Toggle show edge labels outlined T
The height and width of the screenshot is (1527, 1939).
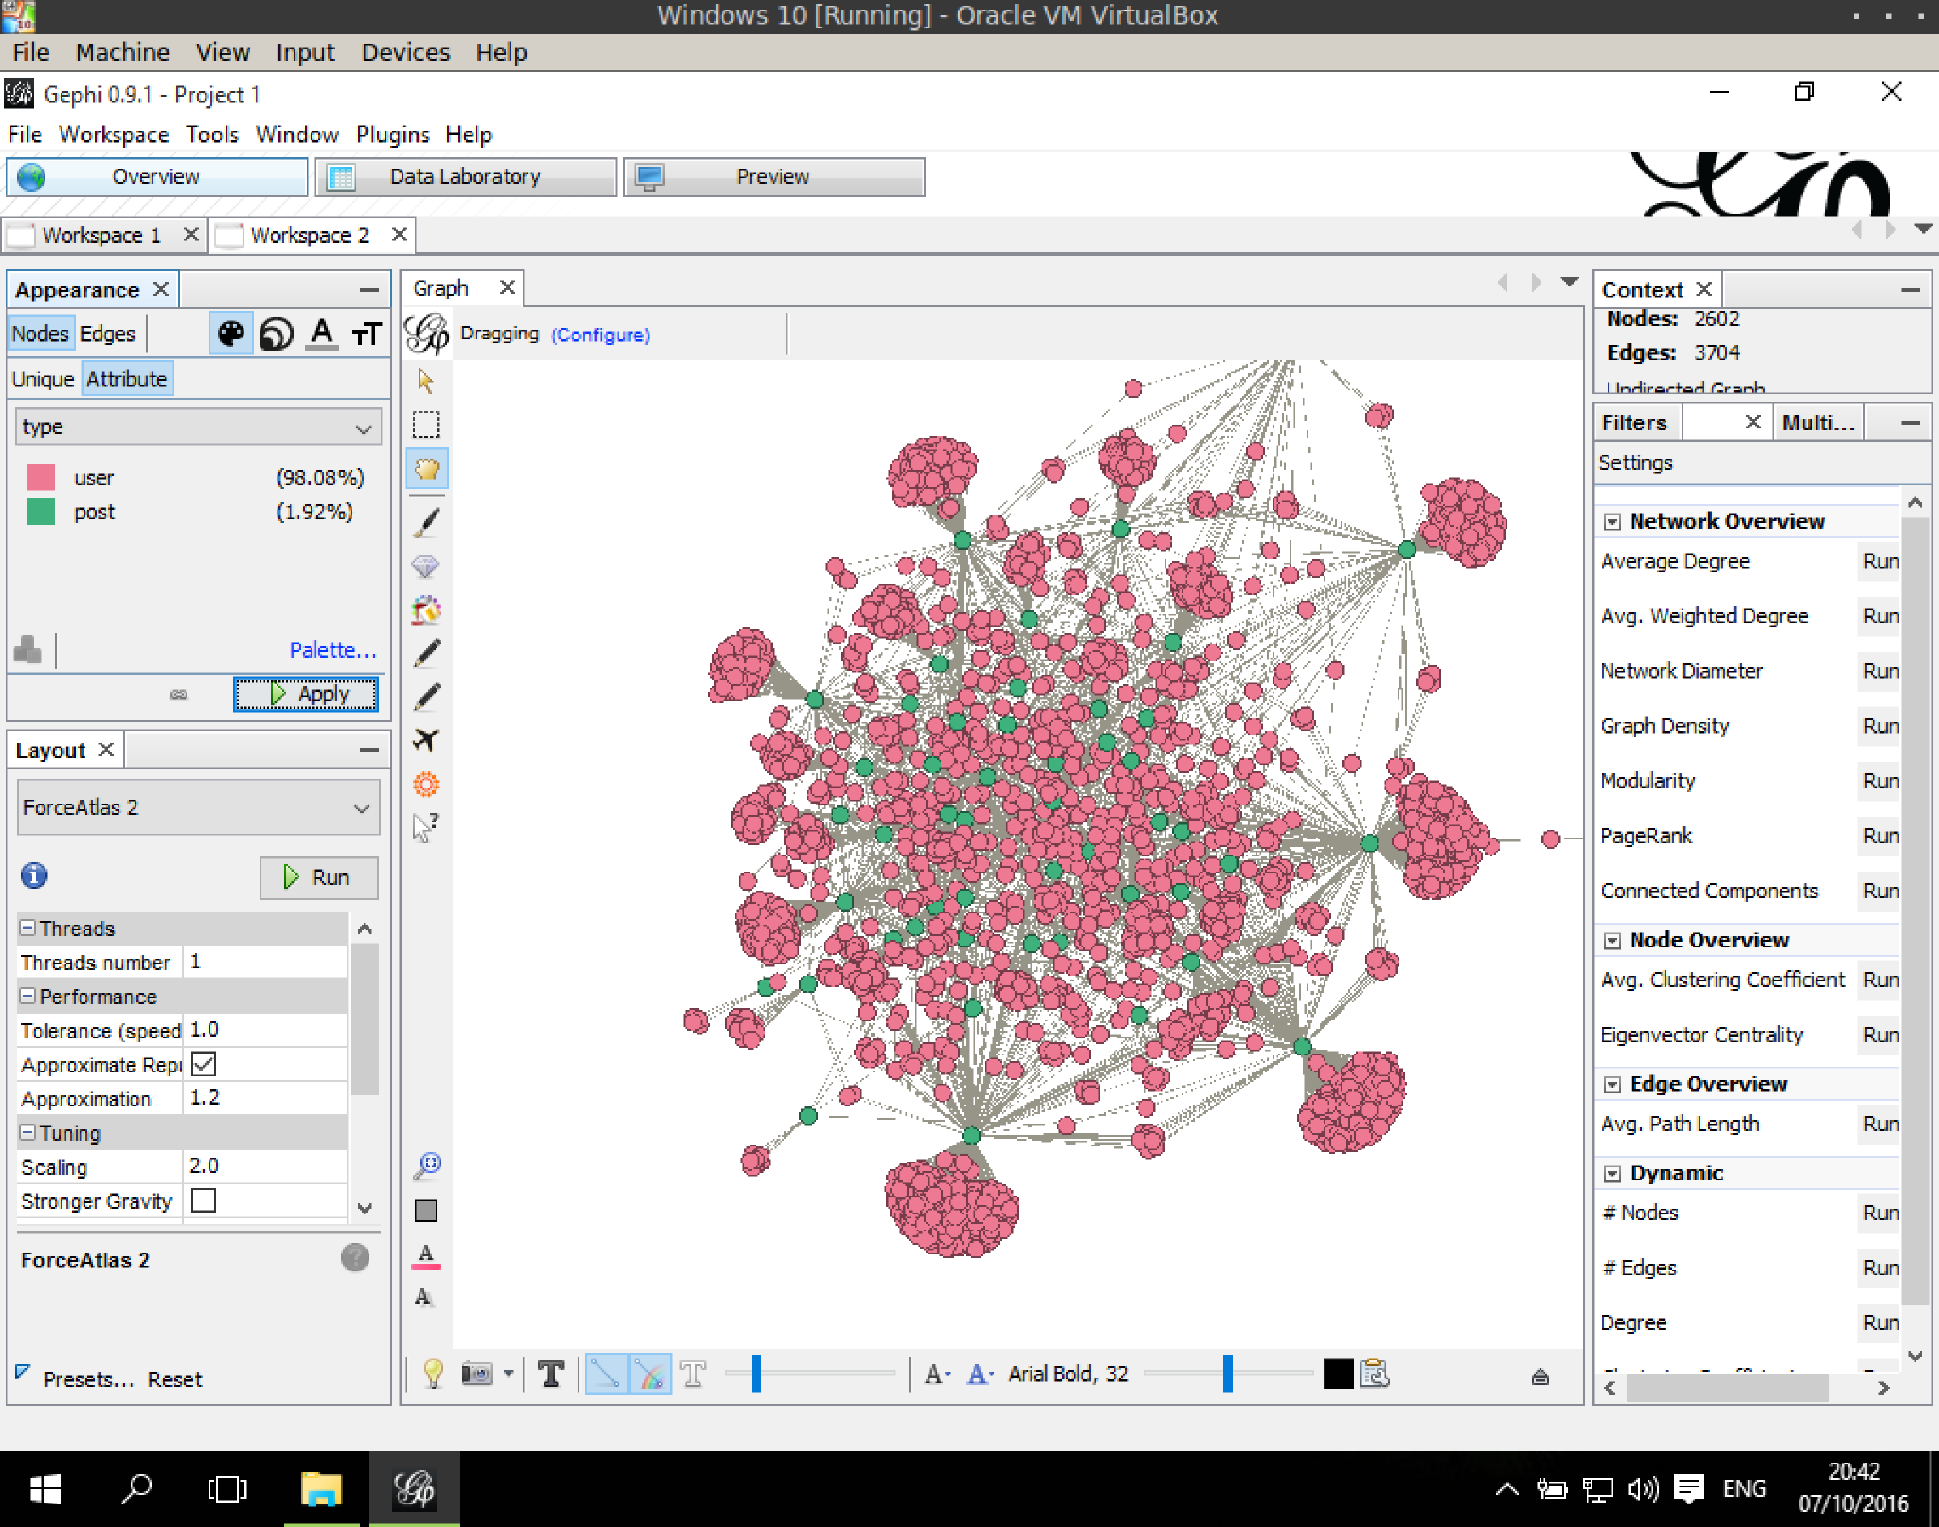pyautogui.click(x=694, y=1373)
